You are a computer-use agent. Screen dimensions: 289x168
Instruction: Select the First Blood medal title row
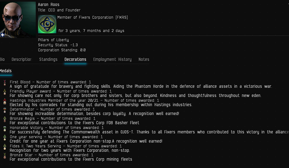[50, 82]
